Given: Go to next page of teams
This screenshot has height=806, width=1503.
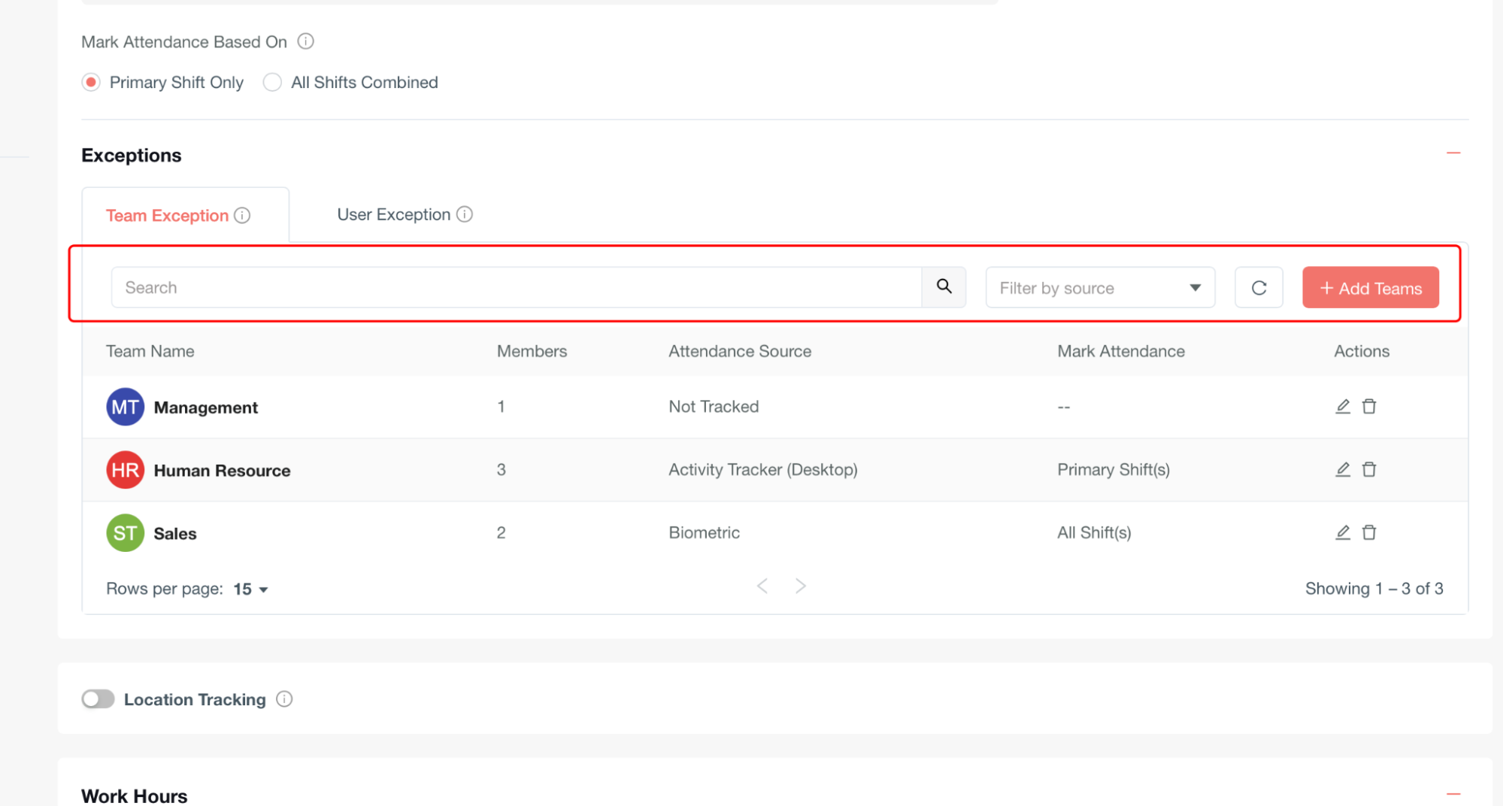Looking at the screenshot, I should (801, 586).
